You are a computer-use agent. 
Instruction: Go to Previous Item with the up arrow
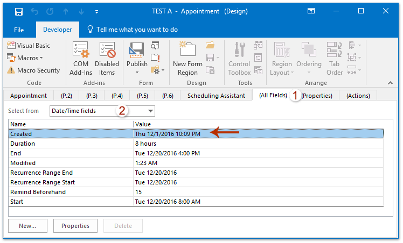coord(66,11)
